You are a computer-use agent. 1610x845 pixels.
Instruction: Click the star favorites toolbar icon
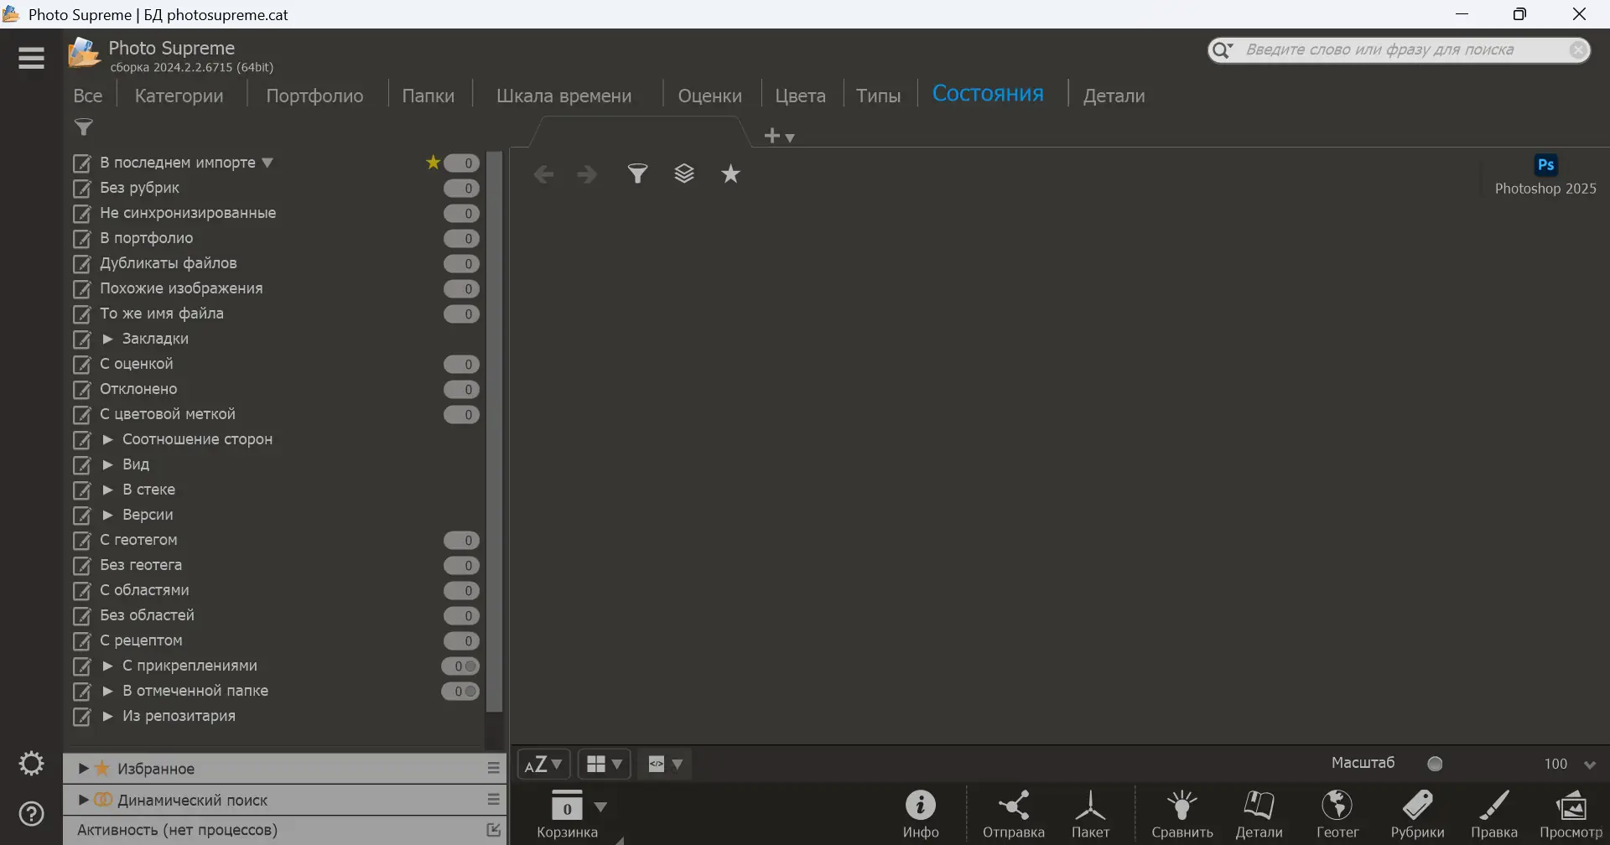point(731,174)
